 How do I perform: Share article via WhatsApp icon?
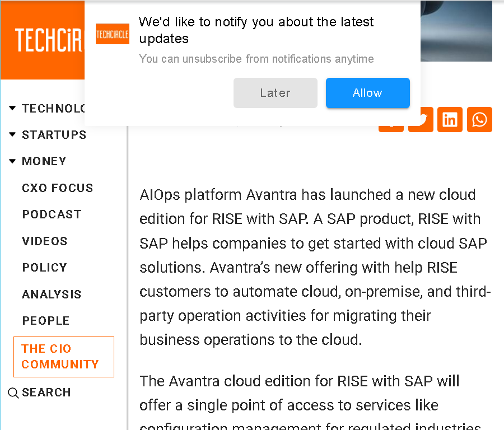click(479, 120)
